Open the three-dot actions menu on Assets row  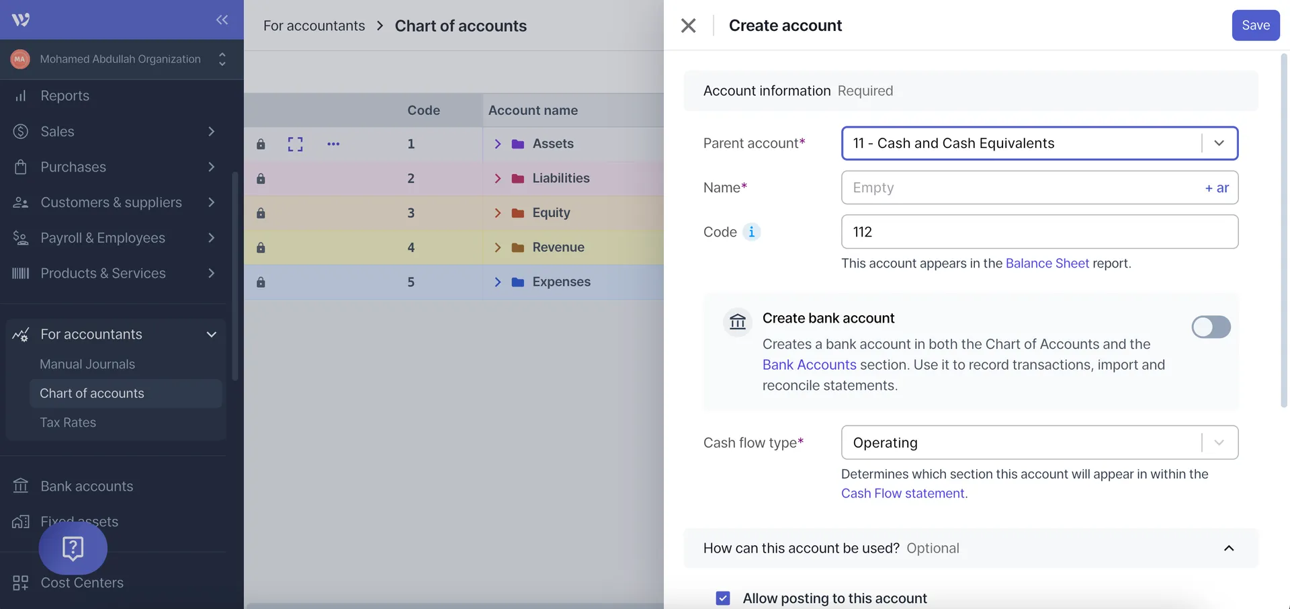[333, 143]
